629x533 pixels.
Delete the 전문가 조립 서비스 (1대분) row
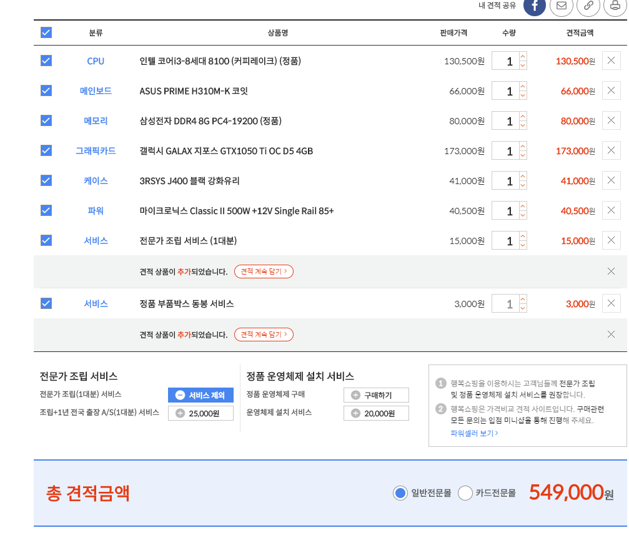coord(611,240)
